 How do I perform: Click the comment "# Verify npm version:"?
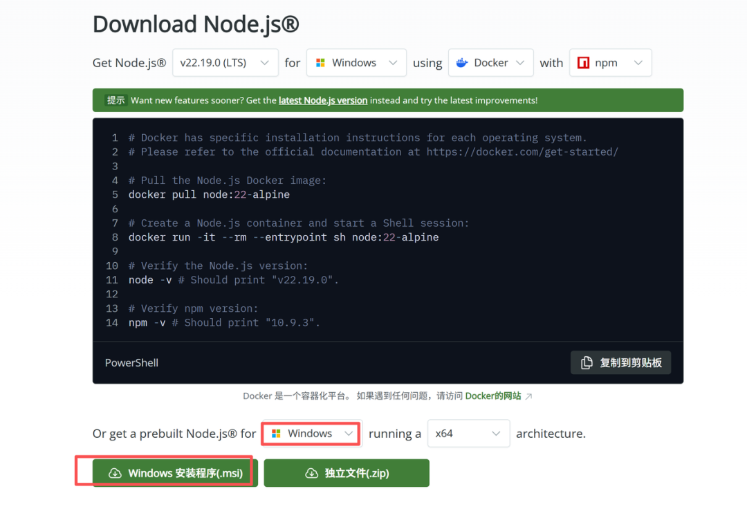click(x=193, y=308)
